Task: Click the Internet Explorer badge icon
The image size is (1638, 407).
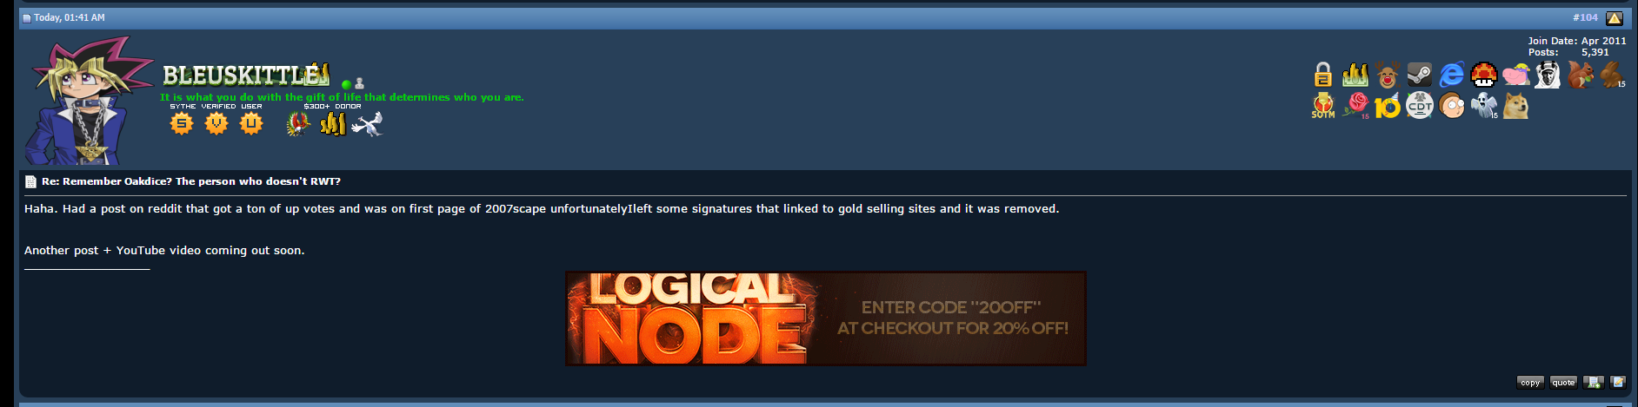Action: pos(1452,75)
